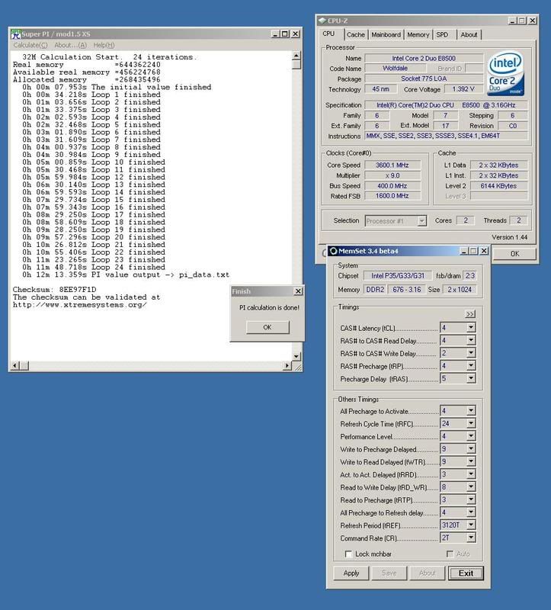Viewport: 551px width, 610px height.
Task: Click the Checksum line 8EE97F1D
Action: tap(54, 290)
